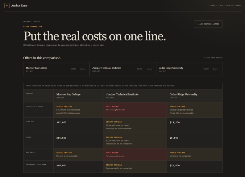Select the Morrow Bay College offer card title
The image size is (245, 177).
click(36, 68)
